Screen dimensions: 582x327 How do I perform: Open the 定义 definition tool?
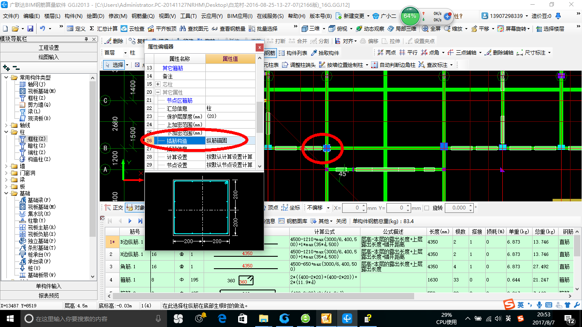coord(76,29)
